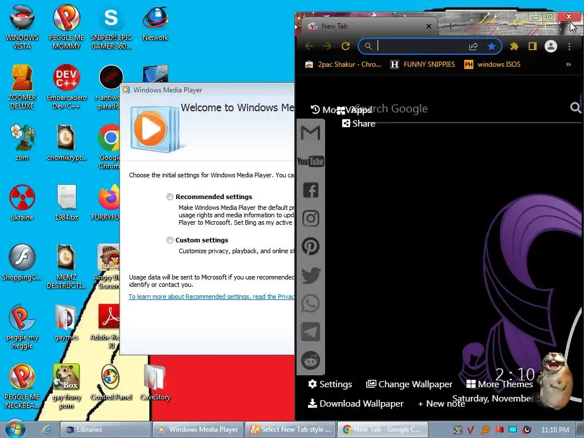Open Chrome three-dot menu
The image size is (584, 438).
(569, 46)
